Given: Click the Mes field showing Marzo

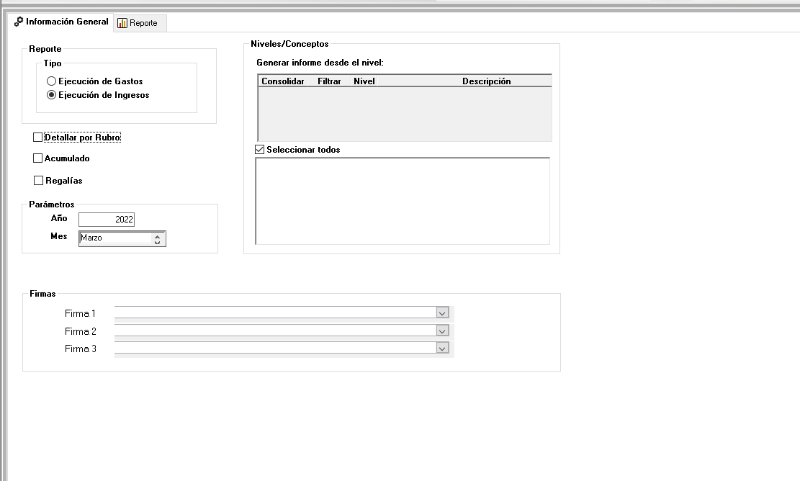Looking at the screenshot, I should [x=117, y=238].
